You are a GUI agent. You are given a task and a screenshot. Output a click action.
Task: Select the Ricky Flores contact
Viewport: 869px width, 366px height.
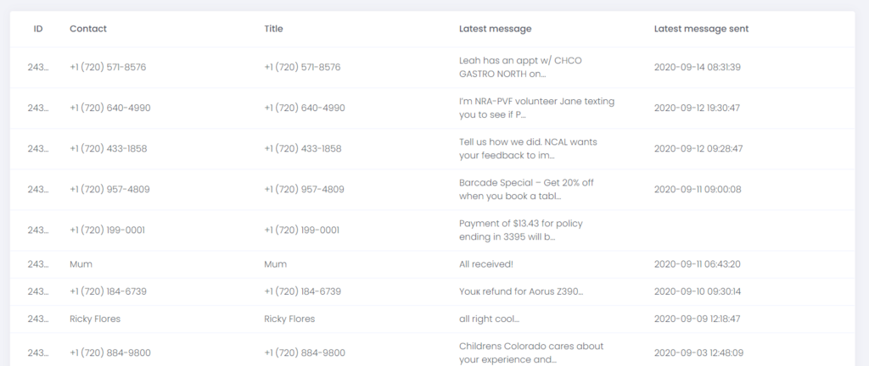click(x=95, y=319)
